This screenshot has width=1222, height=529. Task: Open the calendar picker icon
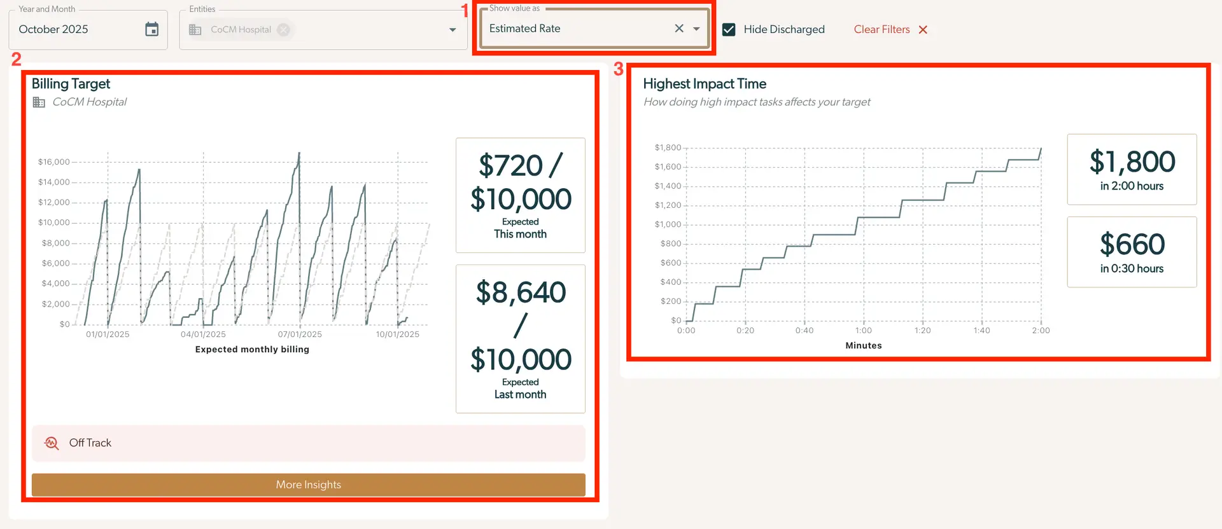pyautogui.click(x=151, y=29)
